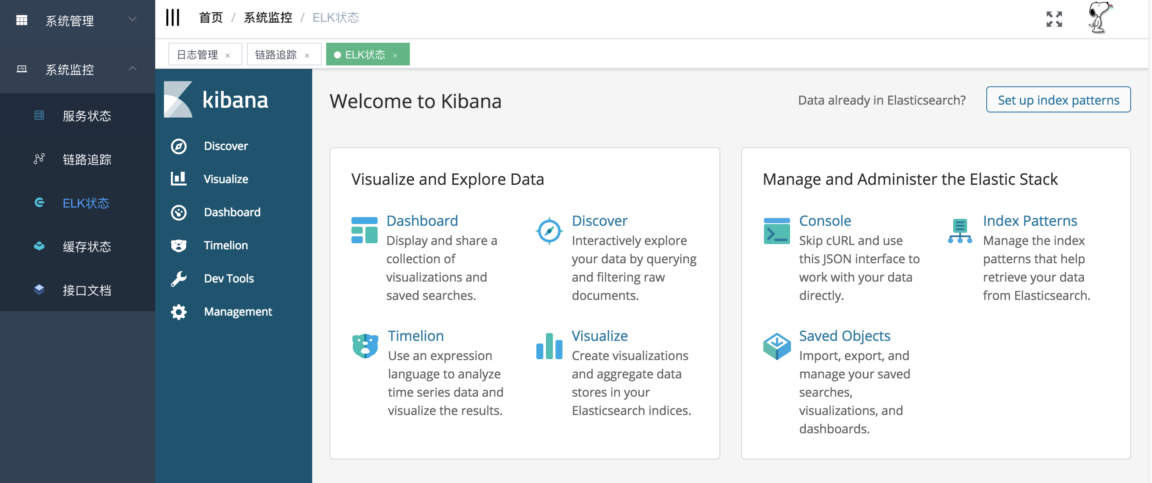
Task: Click the Discover compass icon in Kibana sidebar
Action: click(x=178, y=146)
